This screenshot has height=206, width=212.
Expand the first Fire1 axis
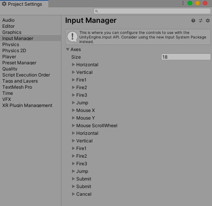click(74, 80)
